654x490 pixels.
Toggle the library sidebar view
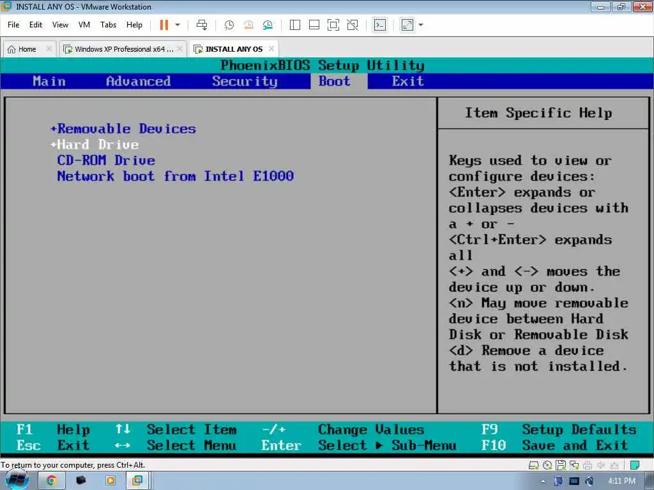tap(295, 25)
